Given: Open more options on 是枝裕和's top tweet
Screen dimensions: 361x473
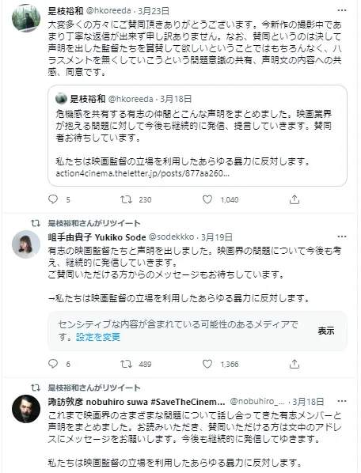Looking at the screenshot, I should (x=342, y=10).
